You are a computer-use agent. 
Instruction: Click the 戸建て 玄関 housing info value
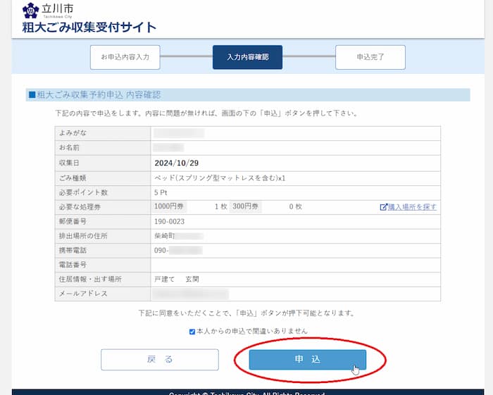(177, 279)
